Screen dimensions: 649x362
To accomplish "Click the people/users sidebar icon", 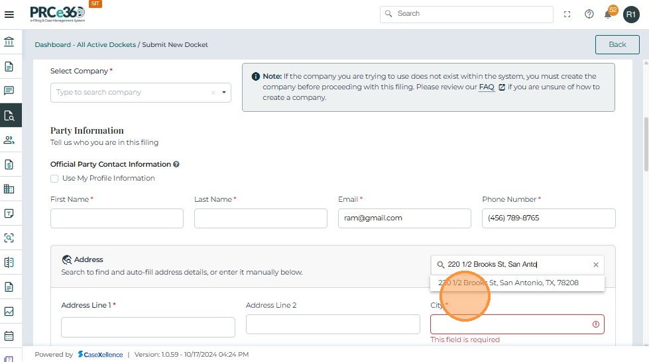I will click(x=9, y=140).
